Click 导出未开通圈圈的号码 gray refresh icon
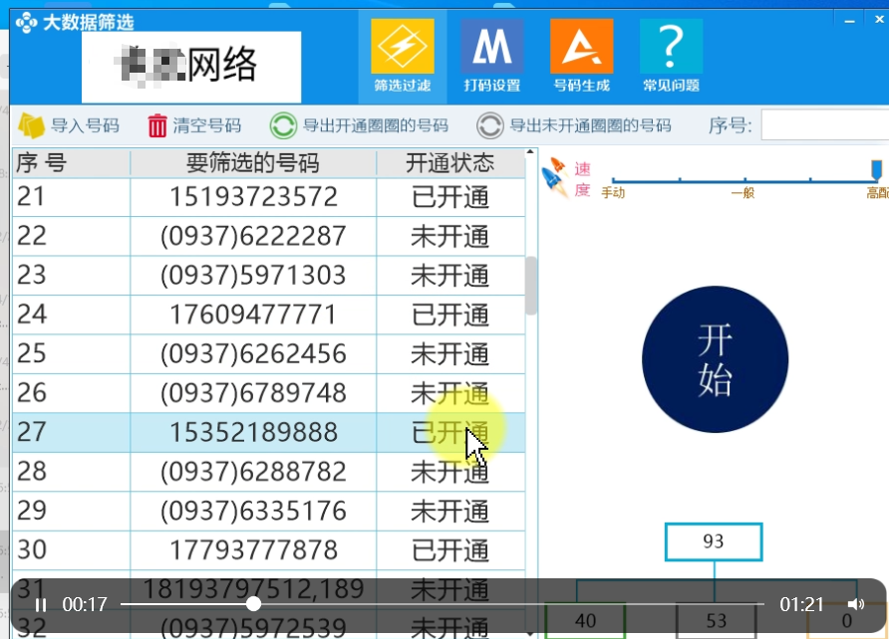889x639 pixels. pyautogui.click(x=489, y=126)
